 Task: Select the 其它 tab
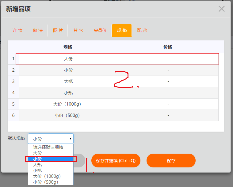78,30
